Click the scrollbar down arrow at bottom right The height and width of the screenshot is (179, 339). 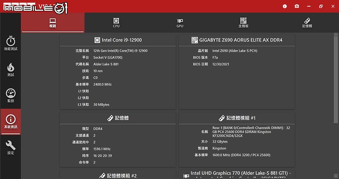point(336,176)
